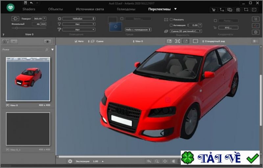Click the add viewpoint camera icon
The height and width of the screenshot is (168, 263).
pyautogui.click(x=5, y=42)
